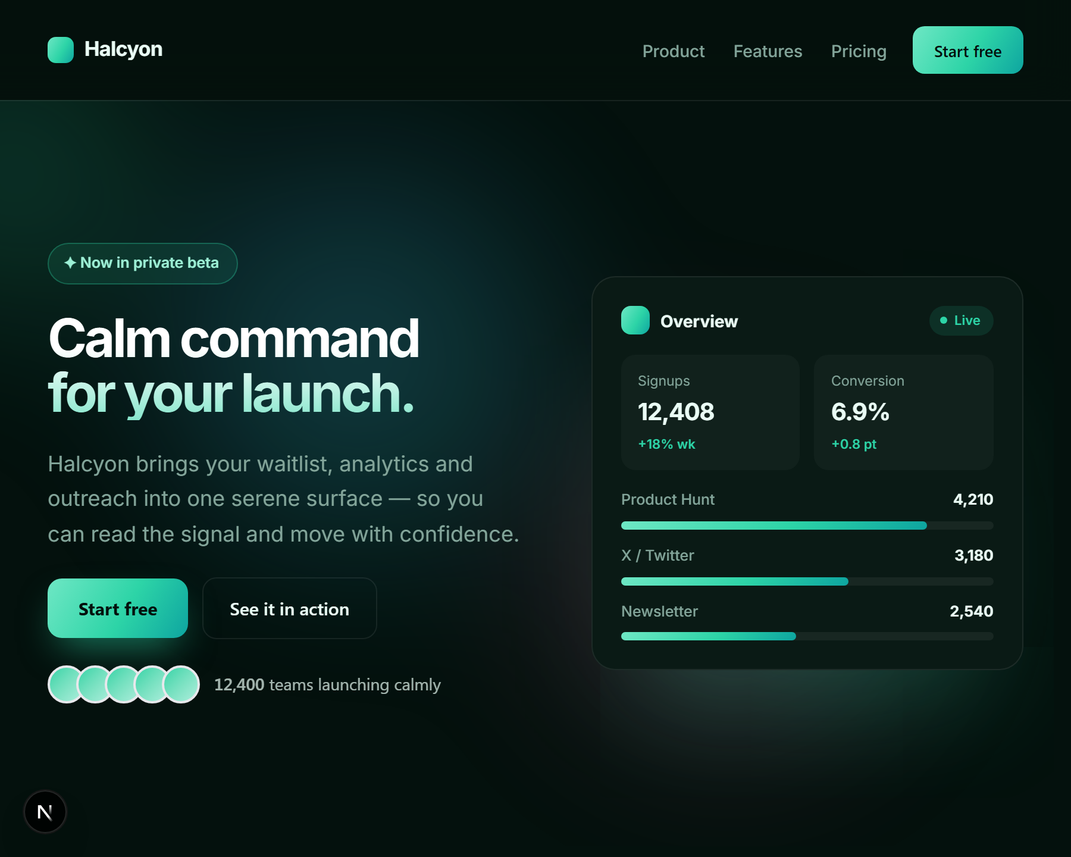Click Start free in the header
The width and height of the screenshot is (1071, 857).
967,50
